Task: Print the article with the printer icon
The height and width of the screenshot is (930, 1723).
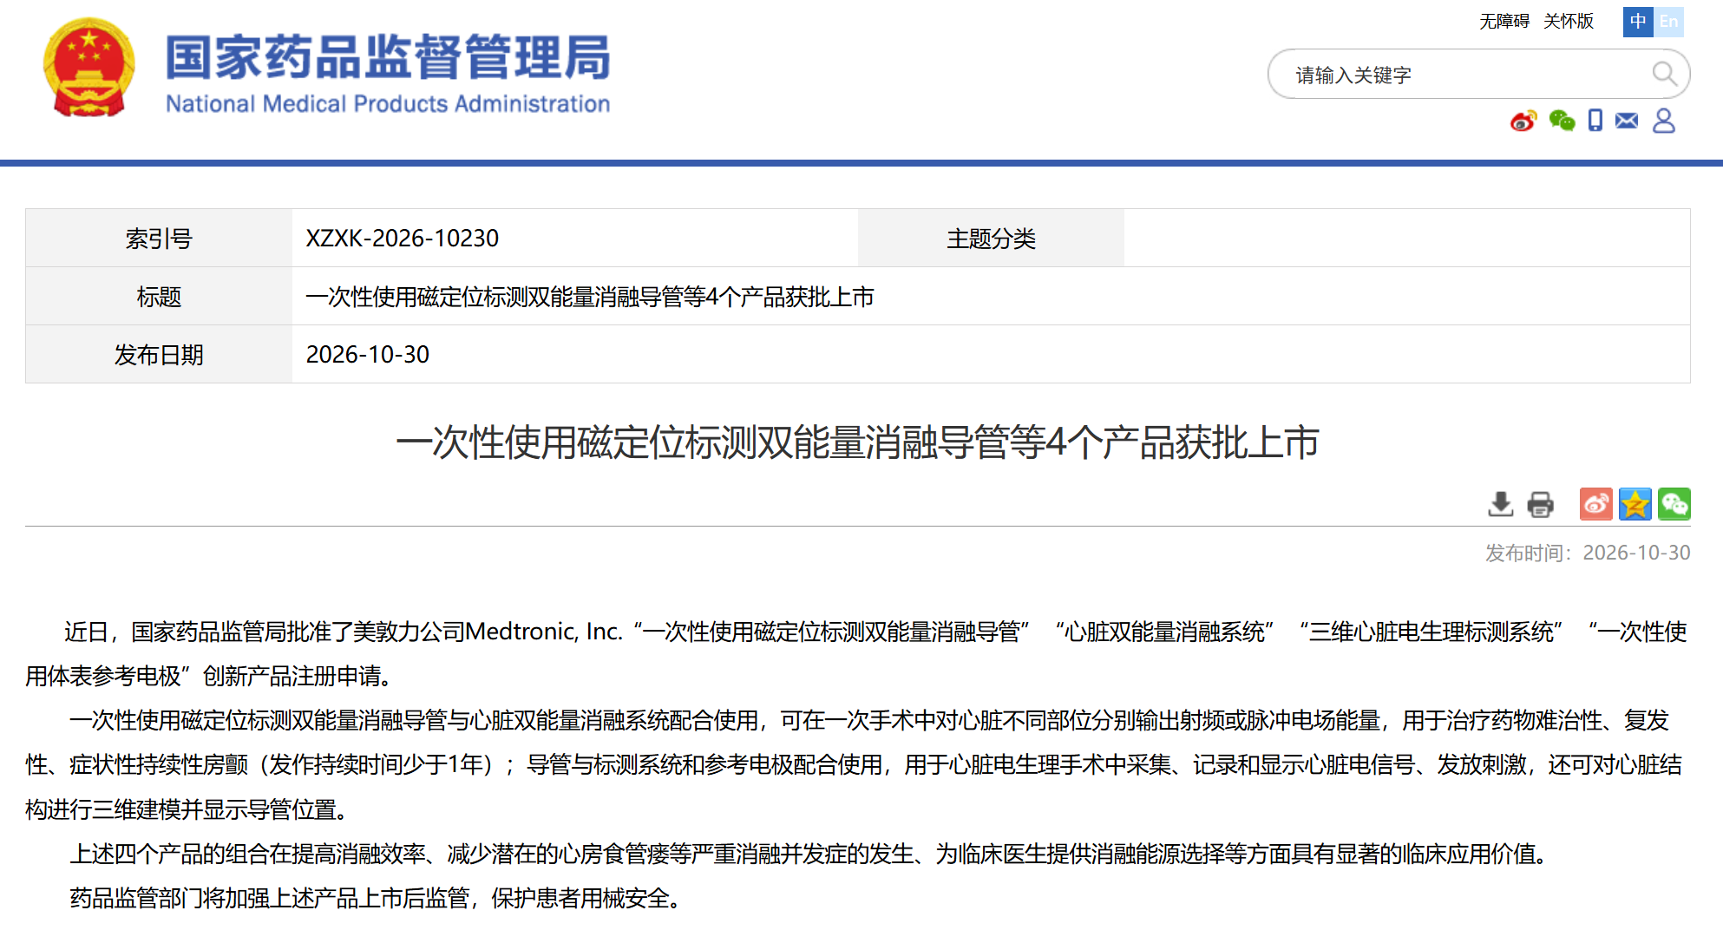Action: pos(1541,504)
